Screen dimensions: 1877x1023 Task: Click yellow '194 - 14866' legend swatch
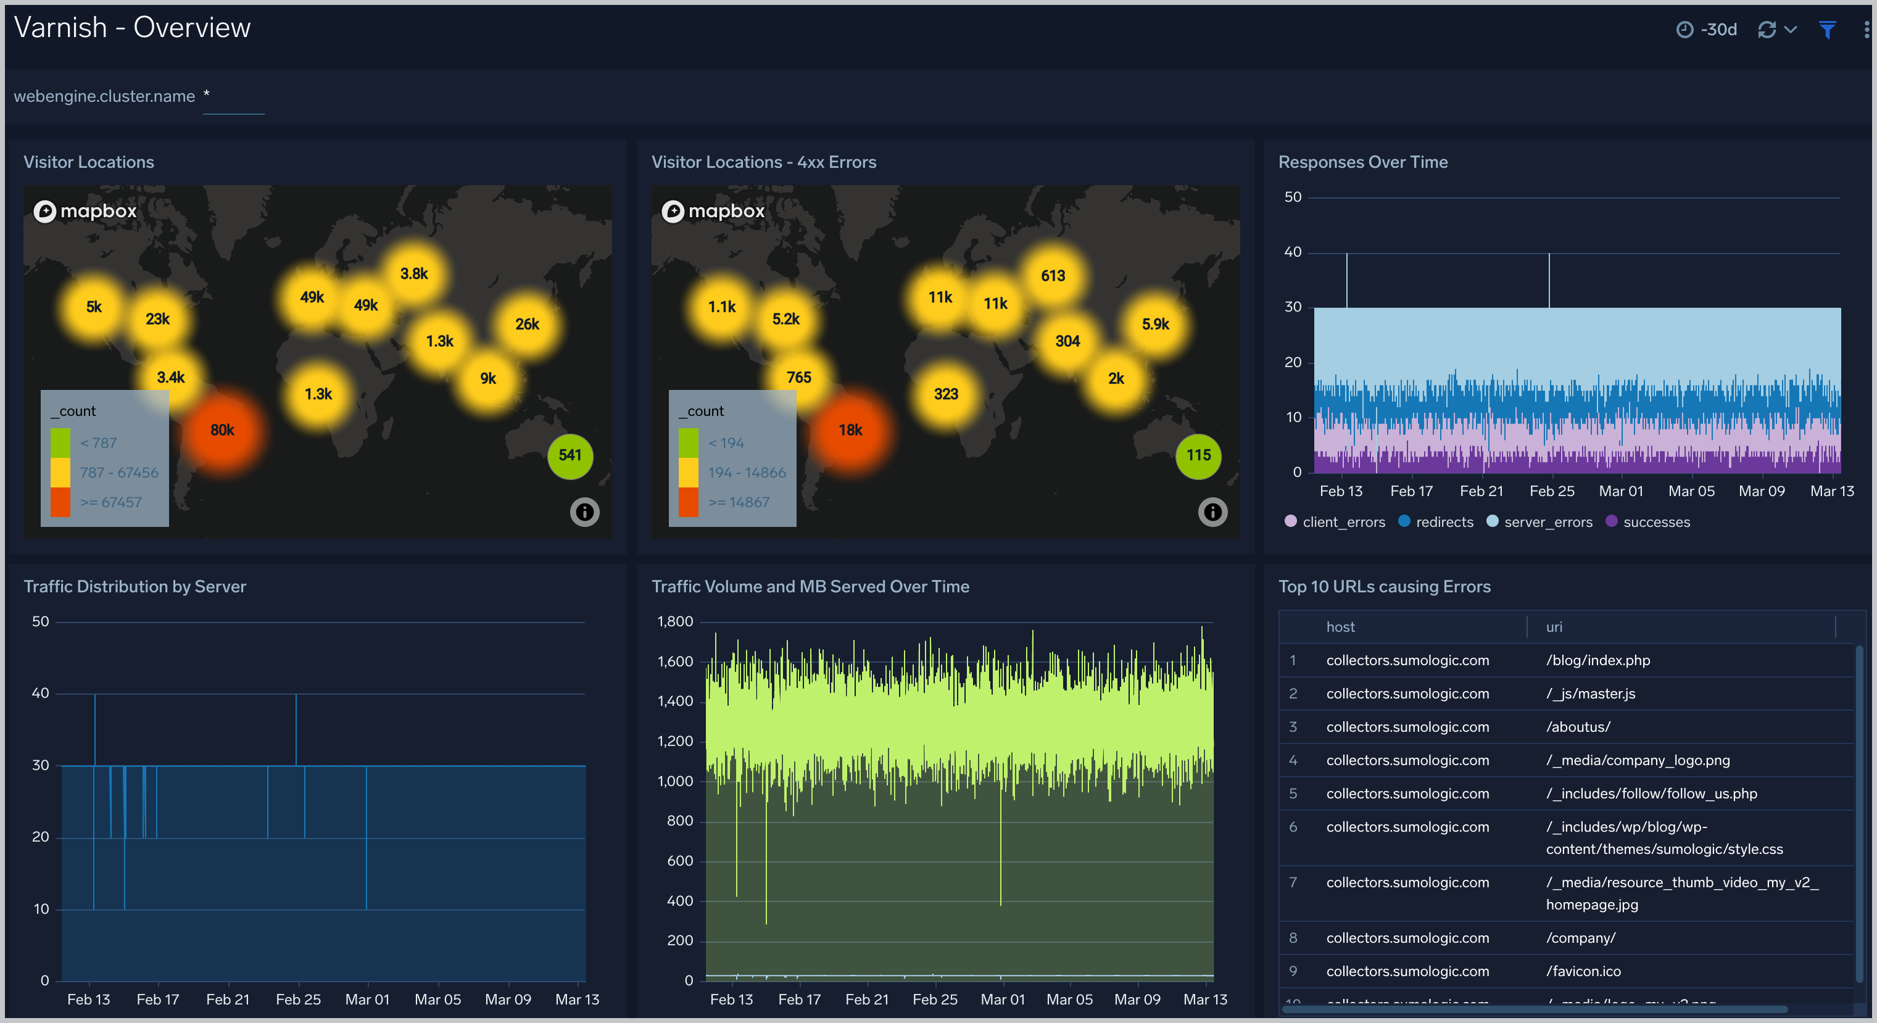click(689, 473)
